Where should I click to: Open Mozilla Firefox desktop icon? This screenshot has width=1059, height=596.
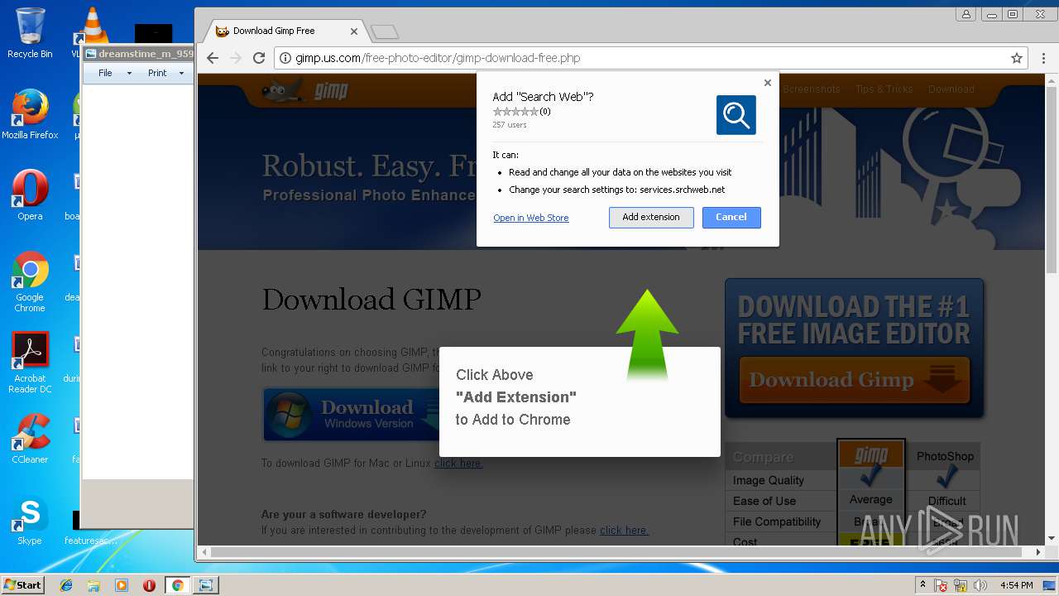[30, 114]
